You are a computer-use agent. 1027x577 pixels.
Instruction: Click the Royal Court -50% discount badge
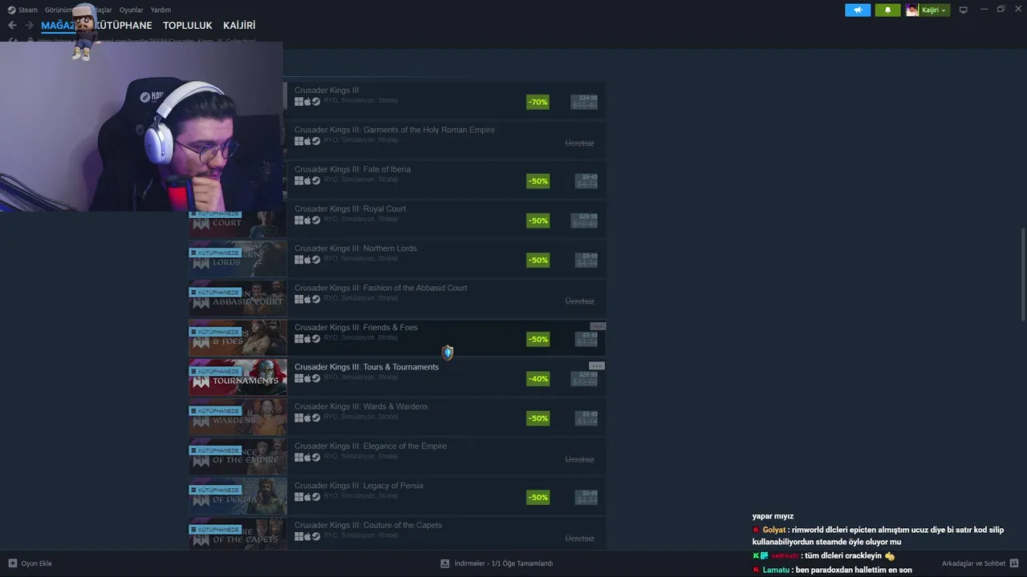point(538,220)
